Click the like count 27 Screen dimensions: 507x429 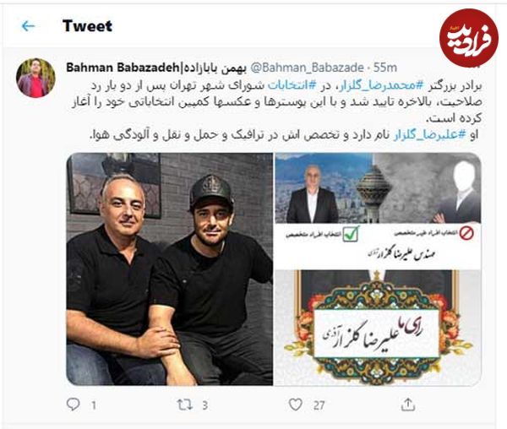(x=319, y=405)
